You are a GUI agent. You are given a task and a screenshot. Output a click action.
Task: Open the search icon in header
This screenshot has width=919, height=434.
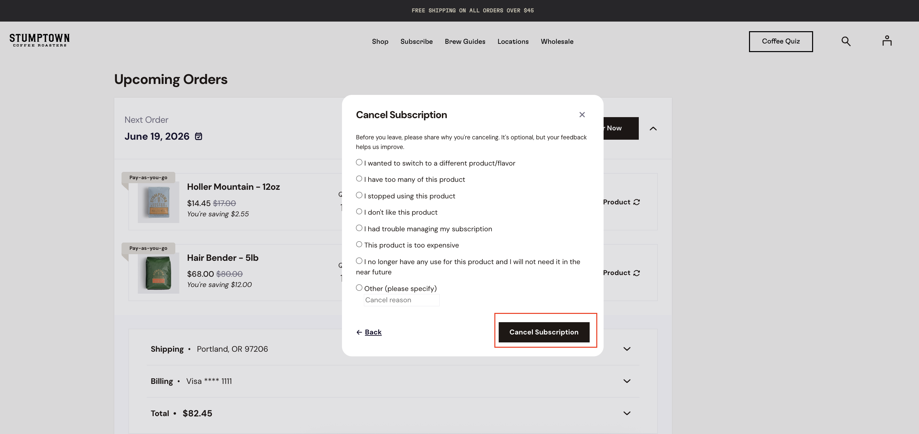tap(846, 41)
